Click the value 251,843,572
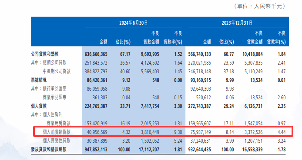The width and height of the screenshot is (302, 160). tap(96, 63)
